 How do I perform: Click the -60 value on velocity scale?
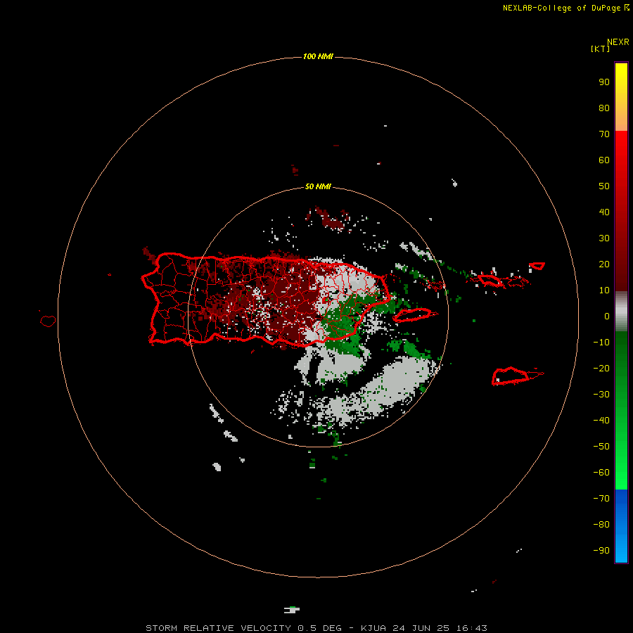pyautogui.click(x=601, y=473)
